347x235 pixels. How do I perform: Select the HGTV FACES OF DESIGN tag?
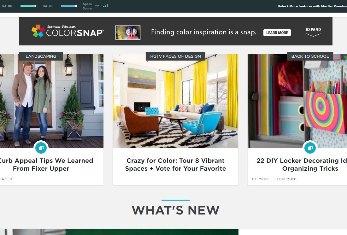pyautogui.click(x=175, y=56)
